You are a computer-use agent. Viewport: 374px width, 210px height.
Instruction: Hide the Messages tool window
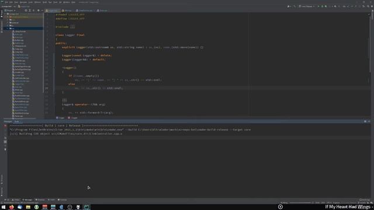point(369,121)
